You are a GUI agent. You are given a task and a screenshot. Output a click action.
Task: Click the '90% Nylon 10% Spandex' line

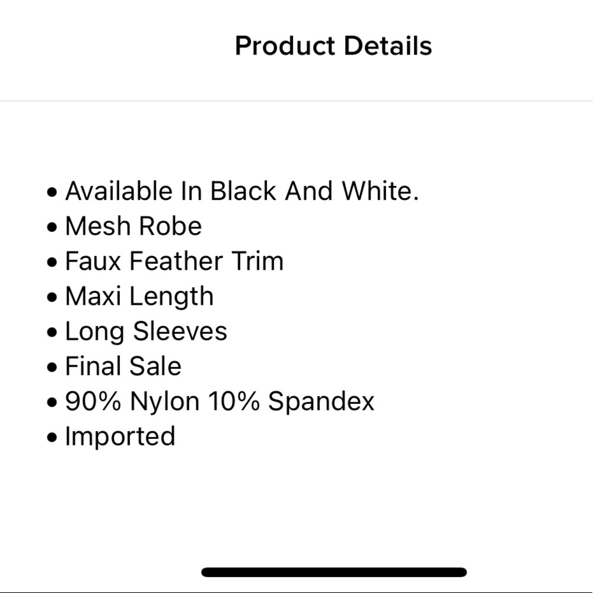219,401
